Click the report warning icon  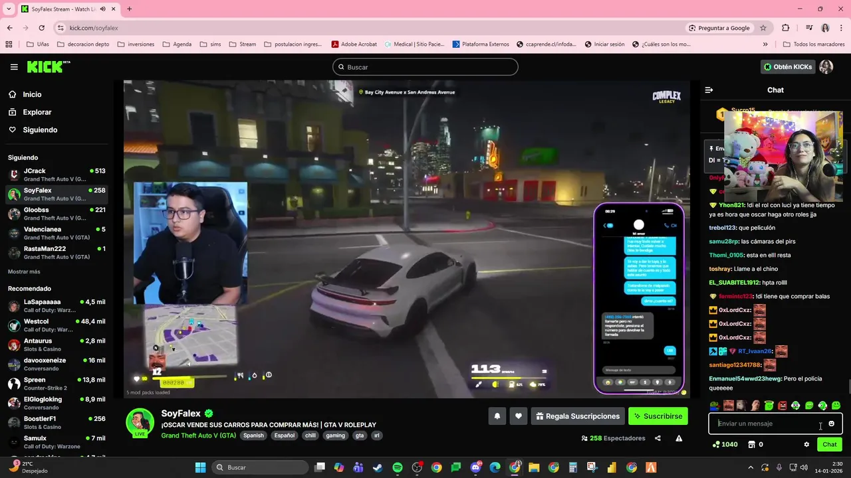pyautogui.click(x=679, y=438)
